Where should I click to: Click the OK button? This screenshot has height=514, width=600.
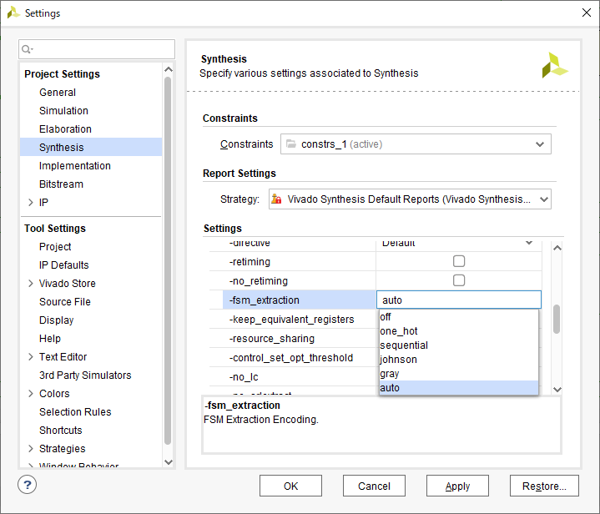(290, 486)
